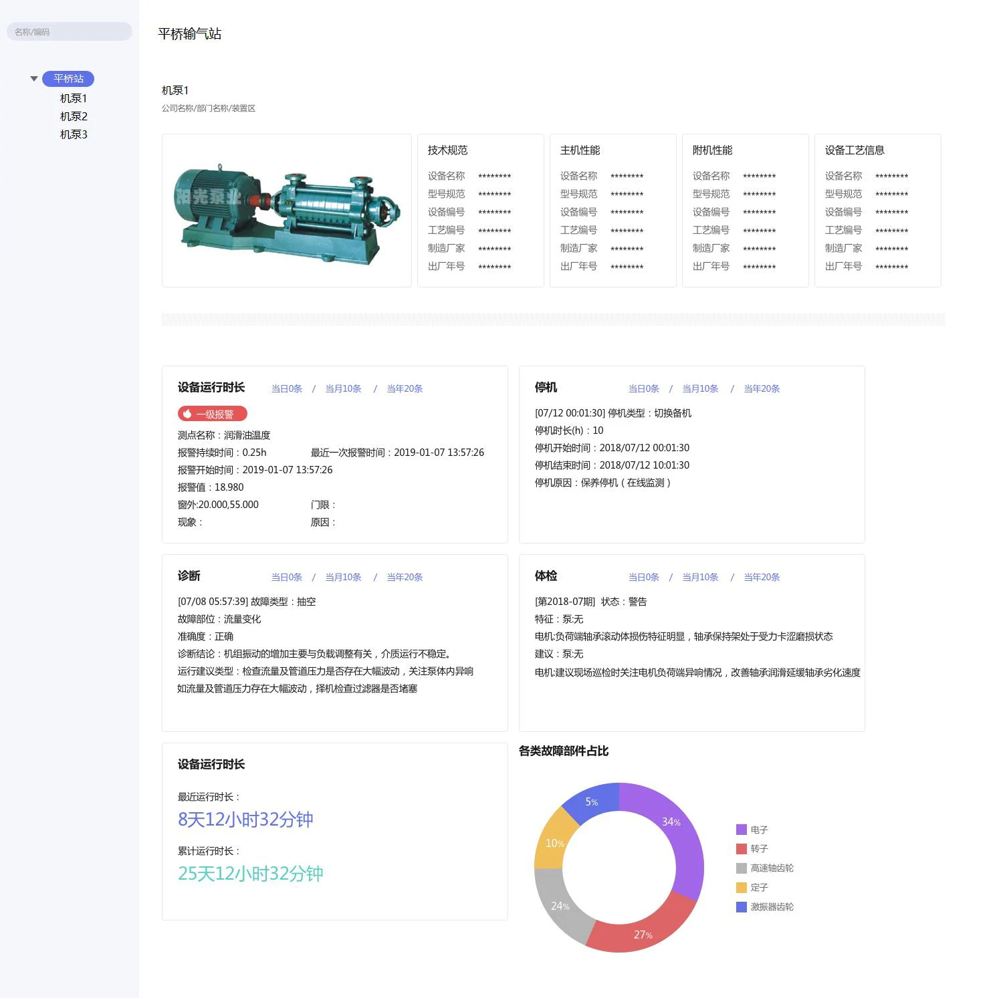Focus the 名称/编码 search field

click(70, 31)
